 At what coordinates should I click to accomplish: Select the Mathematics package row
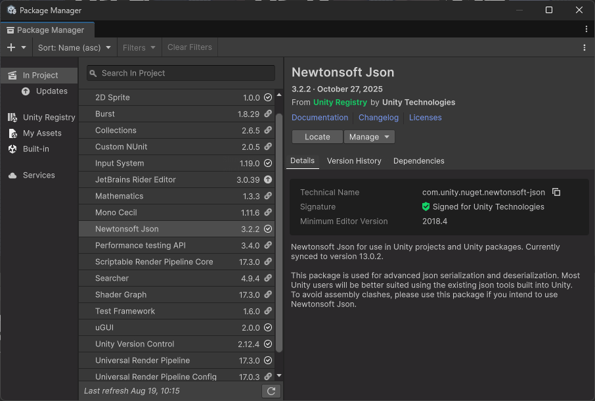click(177, 196)
